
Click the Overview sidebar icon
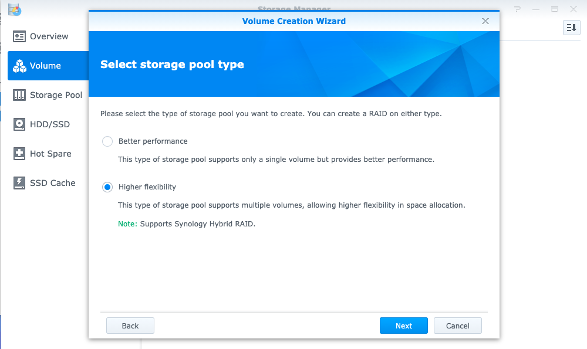pos(19,36)
